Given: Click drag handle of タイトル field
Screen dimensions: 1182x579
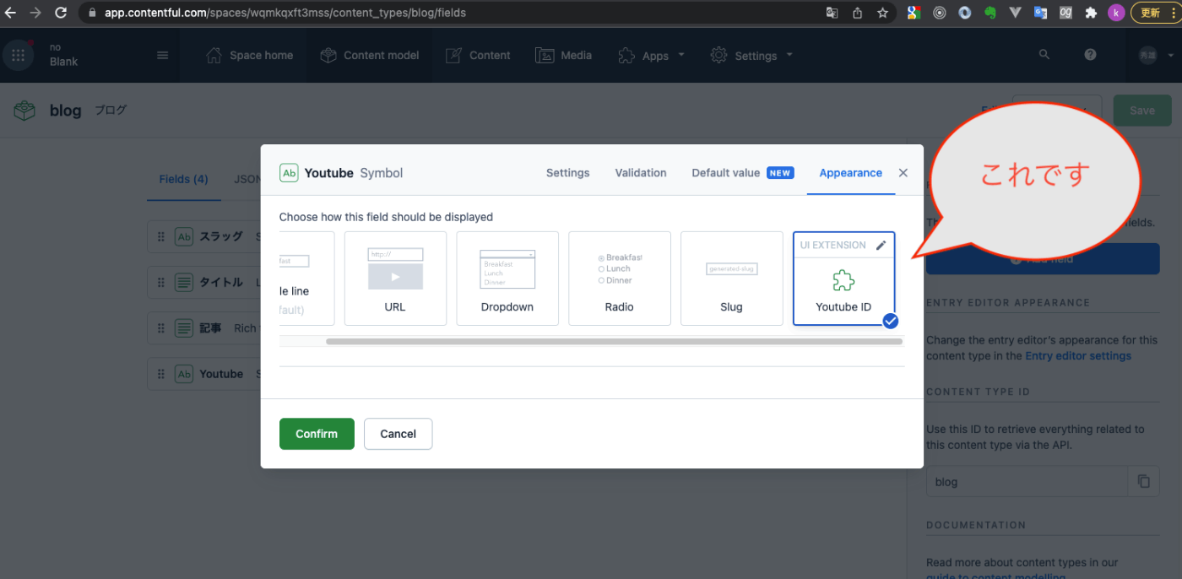Looking at the screenshot, I should pos(161,283).
